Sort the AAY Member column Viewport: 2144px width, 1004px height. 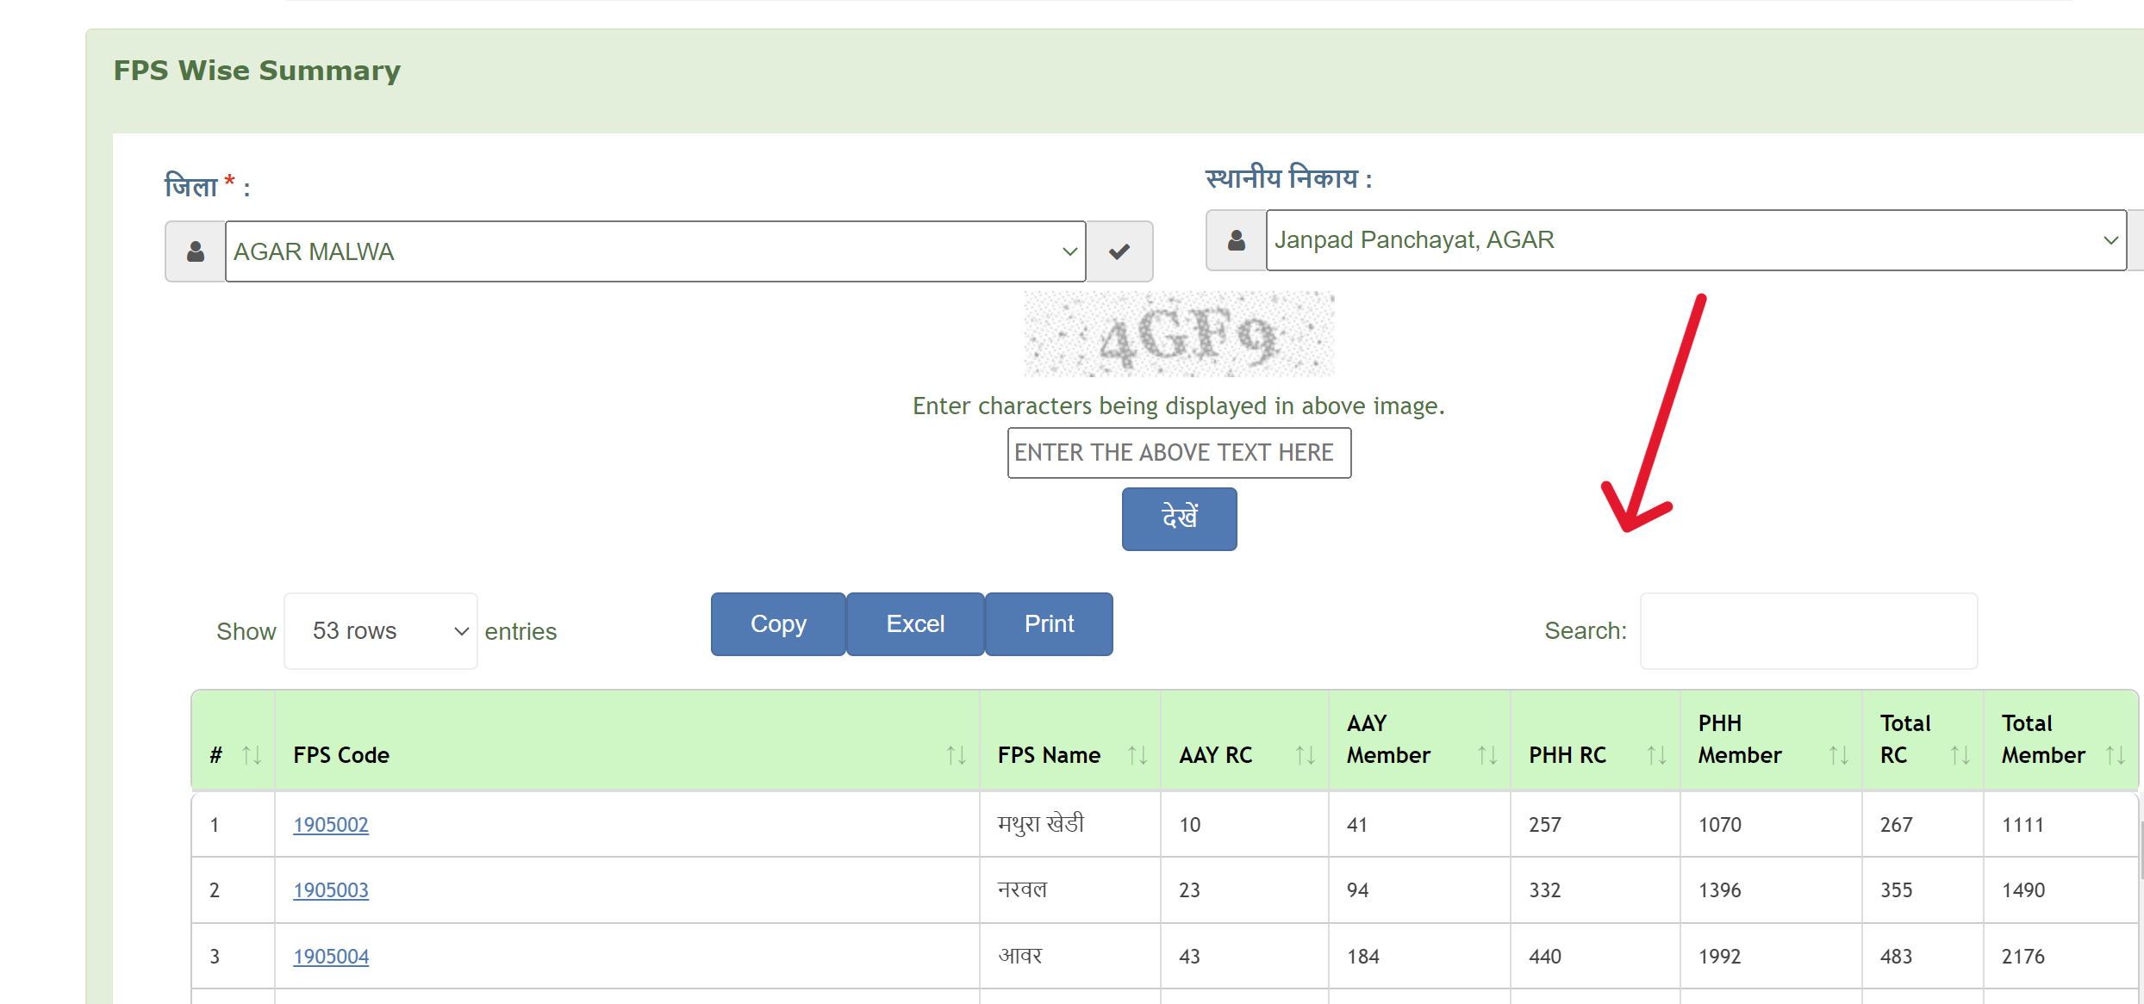click(x=1488, y=755)
